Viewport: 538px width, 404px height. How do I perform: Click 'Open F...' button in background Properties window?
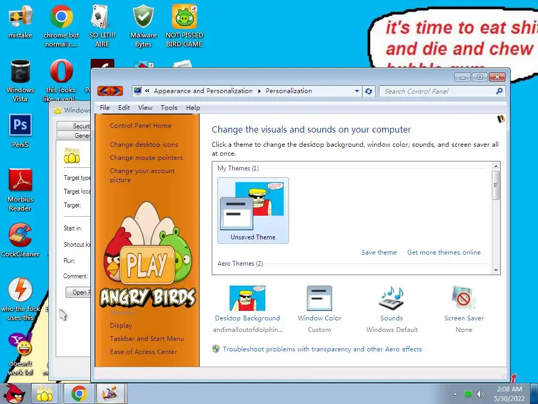78,292
